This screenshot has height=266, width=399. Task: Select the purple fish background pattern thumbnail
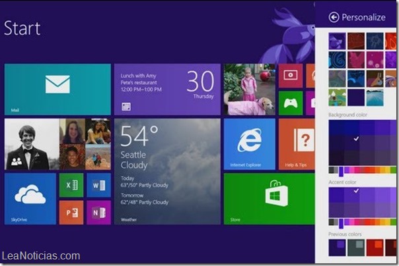coord(337,41)
